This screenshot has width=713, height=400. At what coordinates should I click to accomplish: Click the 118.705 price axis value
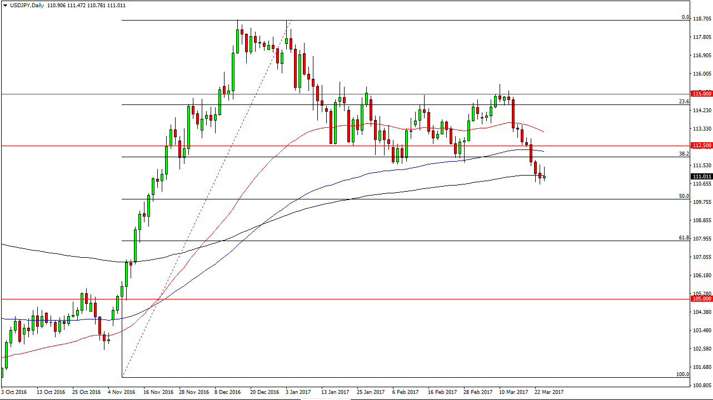[x=702, y=19]
